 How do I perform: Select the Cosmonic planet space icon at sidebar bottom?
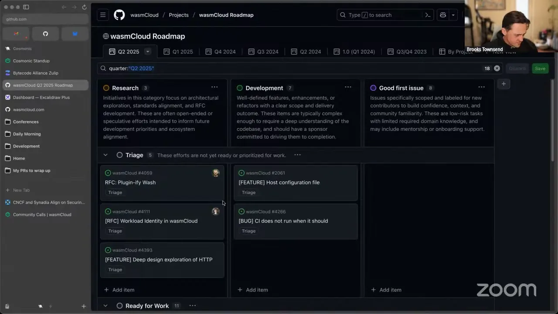(41, 306)
